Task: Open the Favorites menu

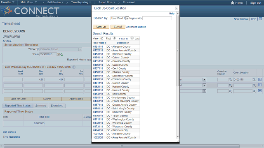Action: [x=7, y=2]
